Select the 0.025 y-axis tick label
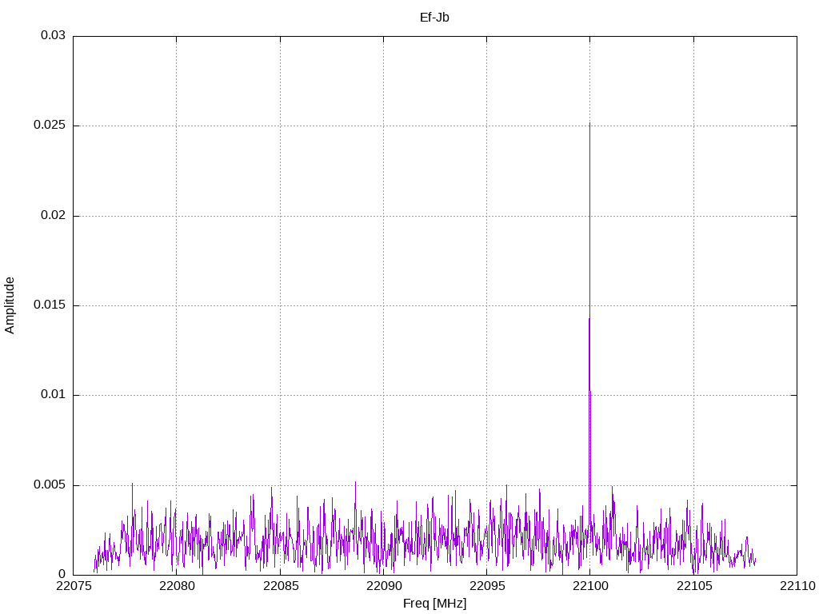This screenshot has width=819, height=614. [x=49, y=126]
